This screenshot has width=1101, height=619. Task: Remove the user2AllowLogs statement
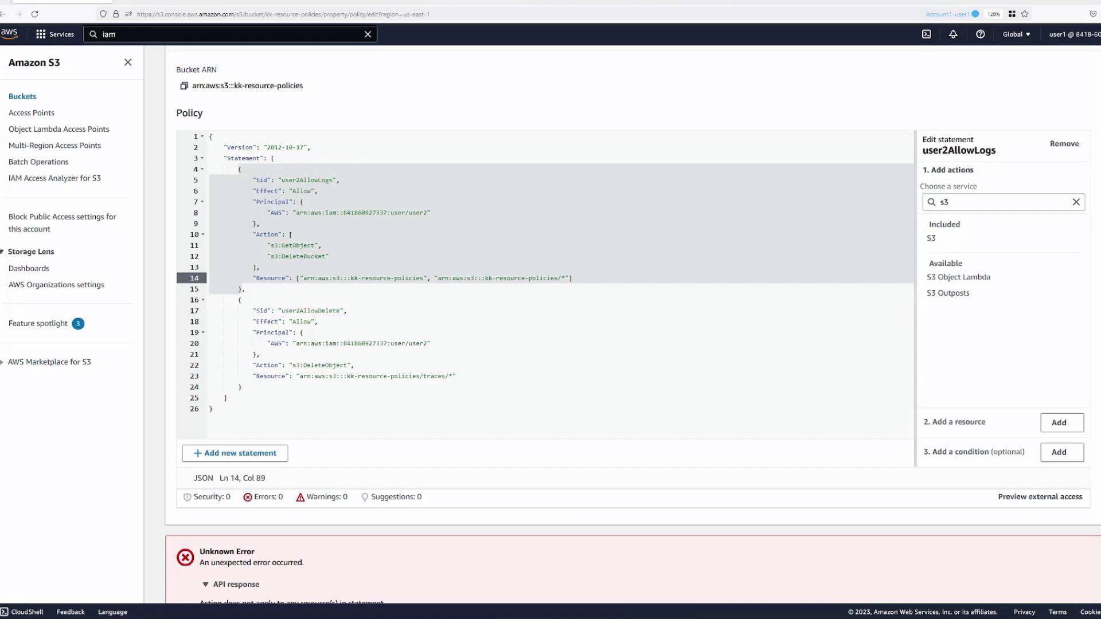(1064, 144)
